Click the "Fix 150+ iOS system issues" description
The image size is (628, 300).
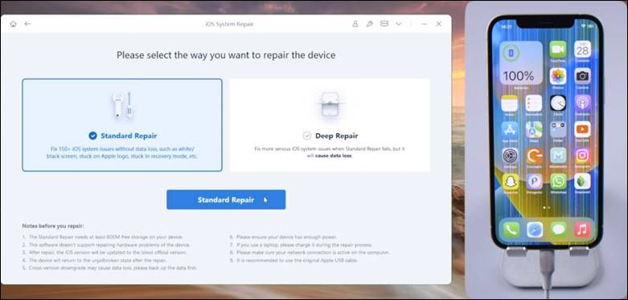pyautogui.click(x=122, y=152)
